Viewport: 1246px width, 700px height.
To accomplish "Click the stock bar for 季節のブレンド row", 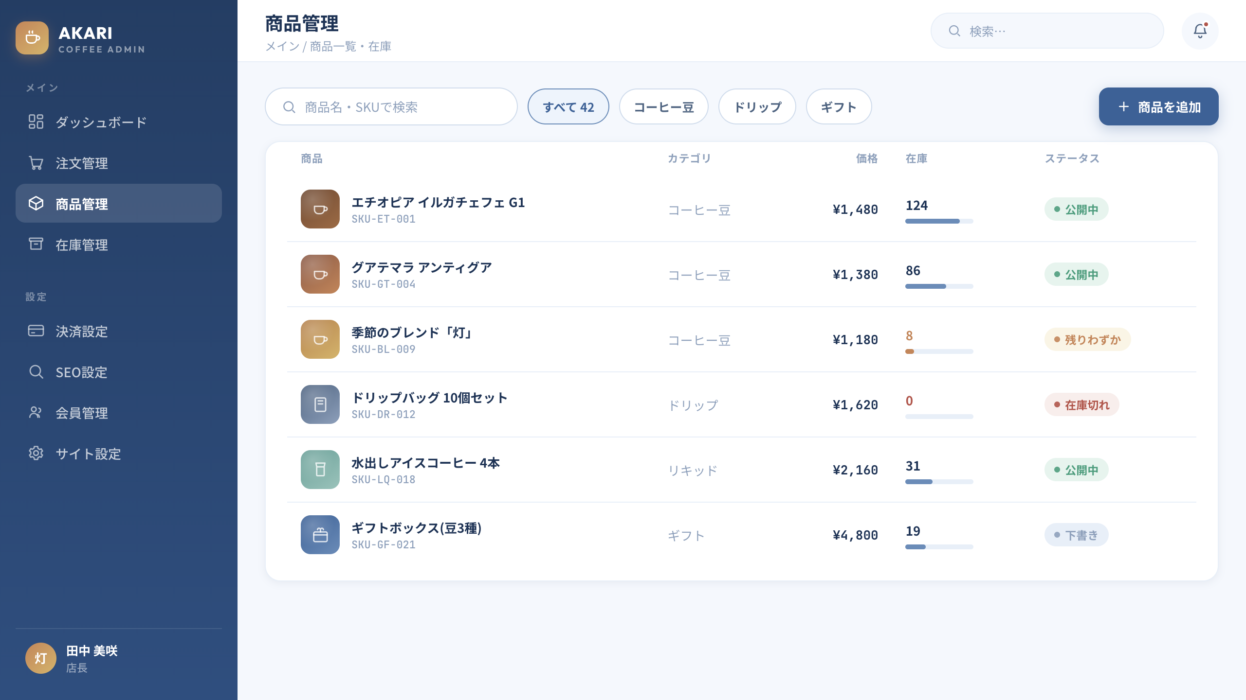I will coord(939,351).
